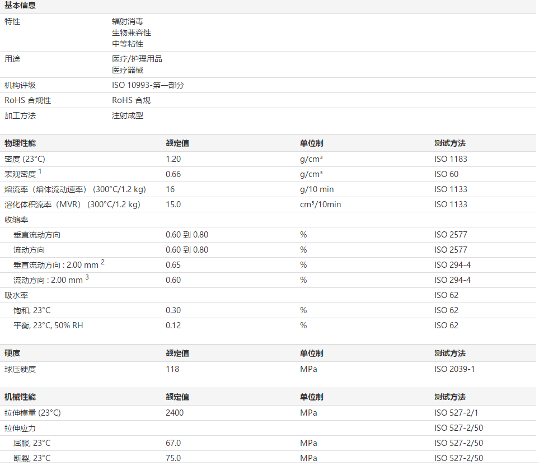Viewport: 539px width, 470px height.
Task: Open footnote 3 beside 流动方向 : 2.00 mm
Action: click(x=87, y=277)
